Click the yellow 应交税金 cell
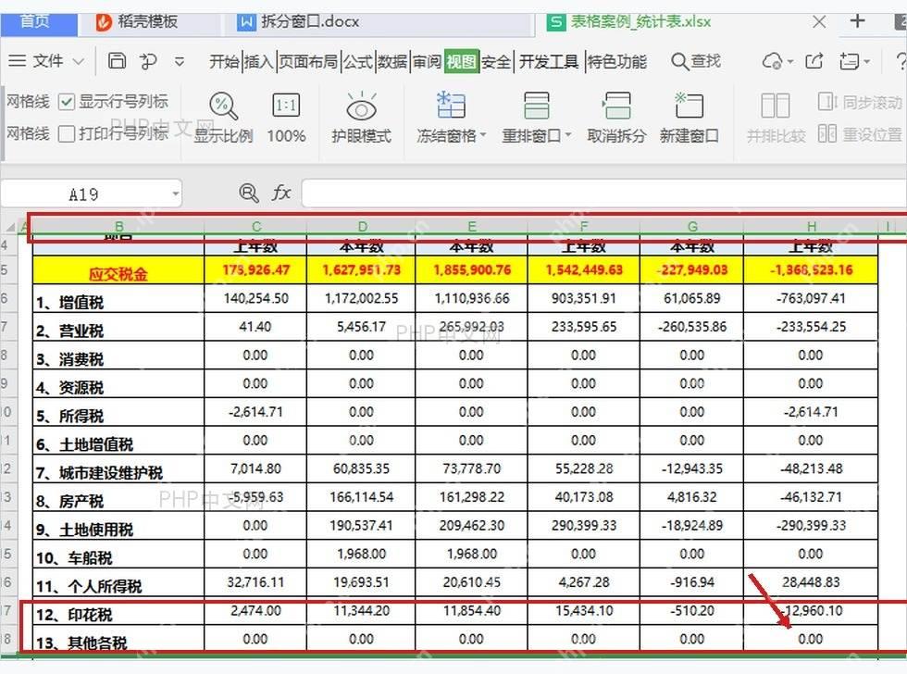The width and height of the screenshot is (907, 674). click(x=118, y=270)
